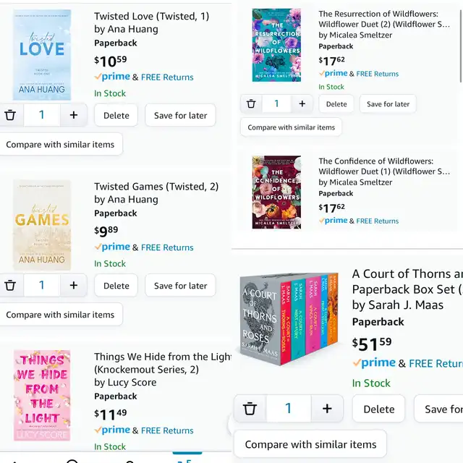Open Twisted Games book cover thumbnail

point(42,225)
